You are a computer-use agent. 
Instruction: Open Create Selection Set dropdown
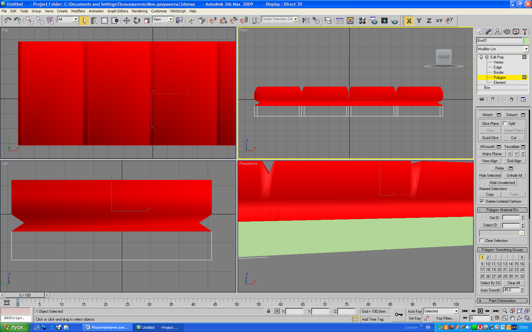pos(295,19)
